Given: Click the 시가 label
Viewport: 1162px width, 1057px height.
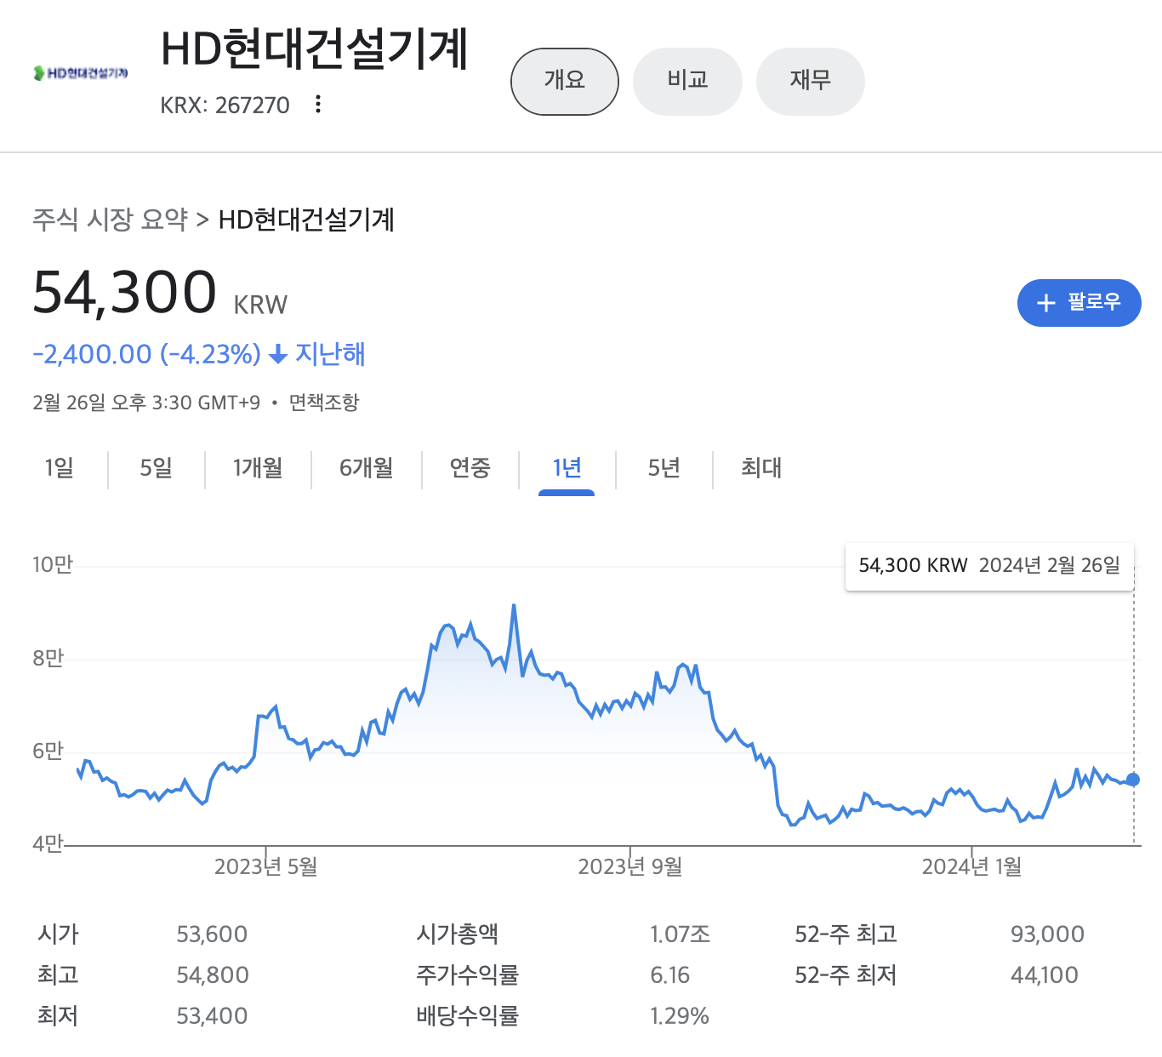Looking at the screenshot, I should (x=58, y=934).
